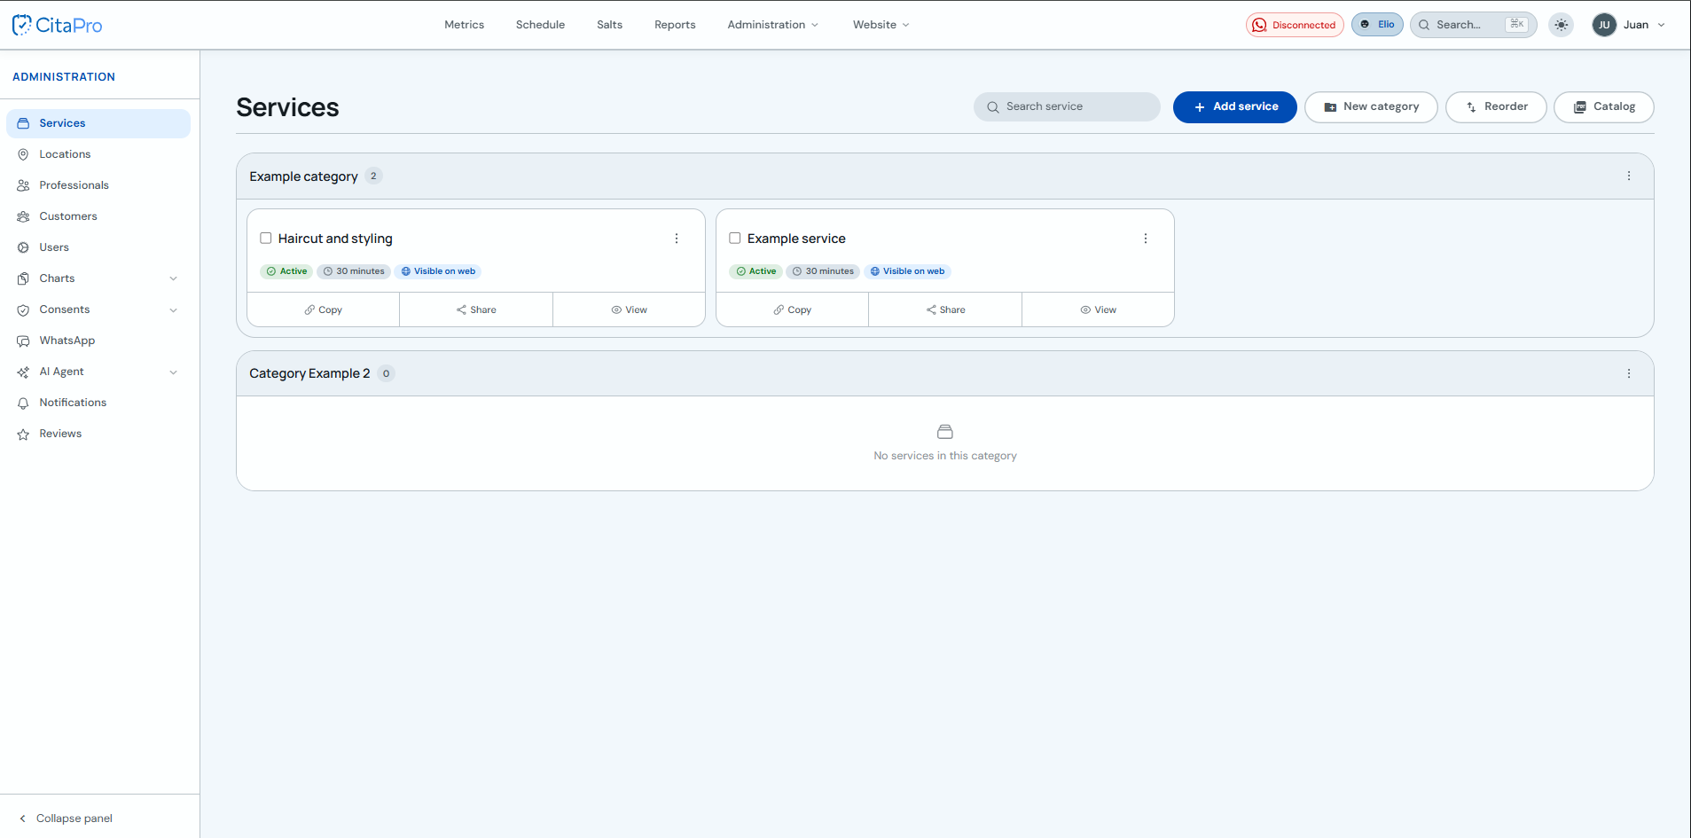Viewport: 1691px width, 838px height.
Task: Open three-dot menu on Example service card
Action: [1146, 239]
